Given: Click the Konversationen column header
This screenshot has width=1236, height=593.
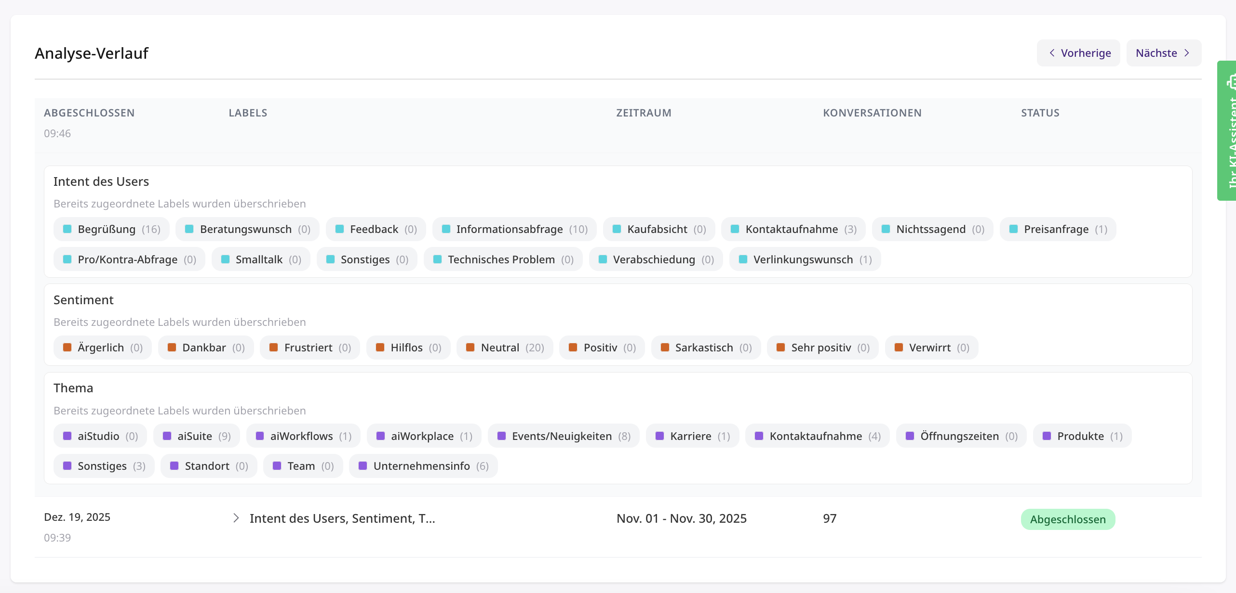Looking at the screenshot, I should [872, 113].
